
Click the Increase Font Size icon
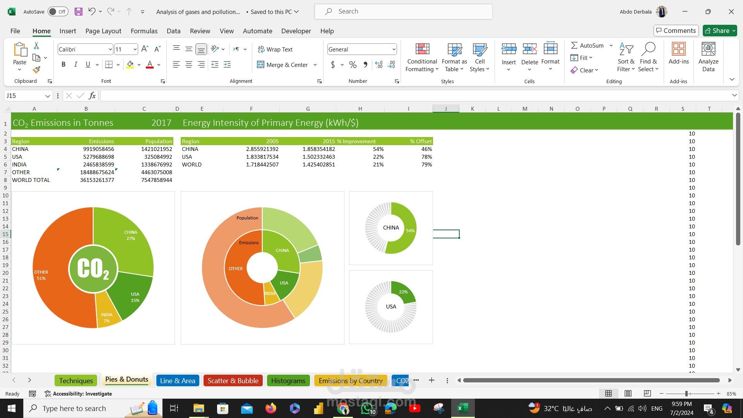point(145,49)
